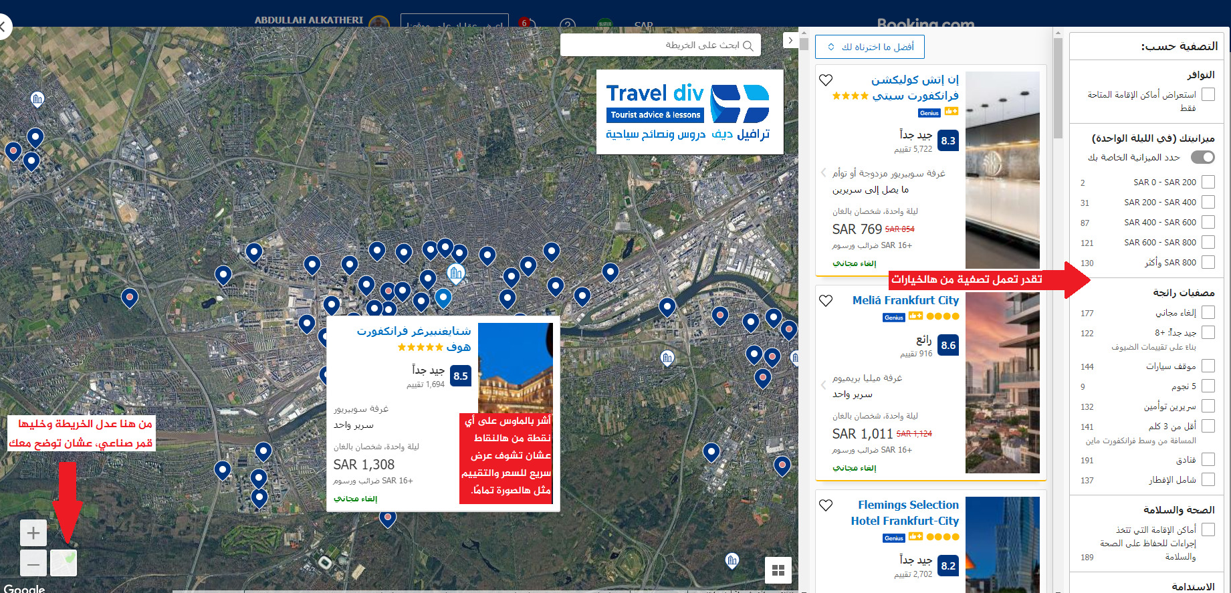Click the ABDULLAH ALKATHERI account name

click(309, 20)
